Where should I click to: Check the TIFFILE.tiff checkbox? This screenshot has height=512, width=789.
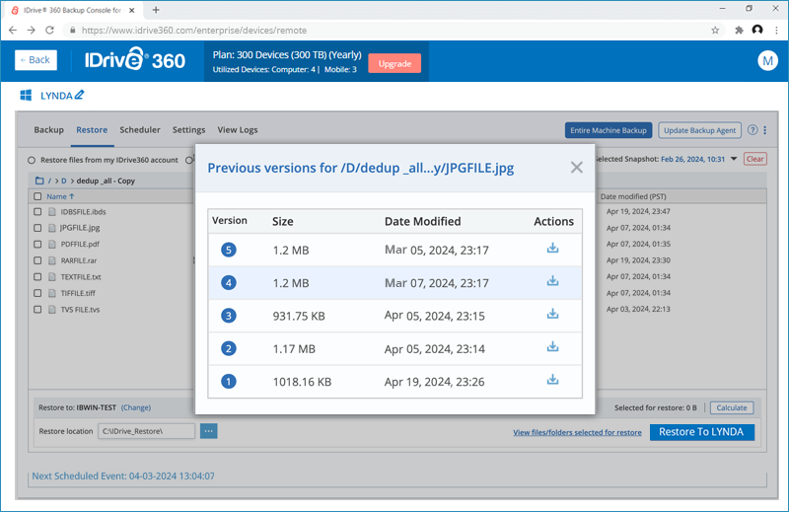click(x=37, y=293)
